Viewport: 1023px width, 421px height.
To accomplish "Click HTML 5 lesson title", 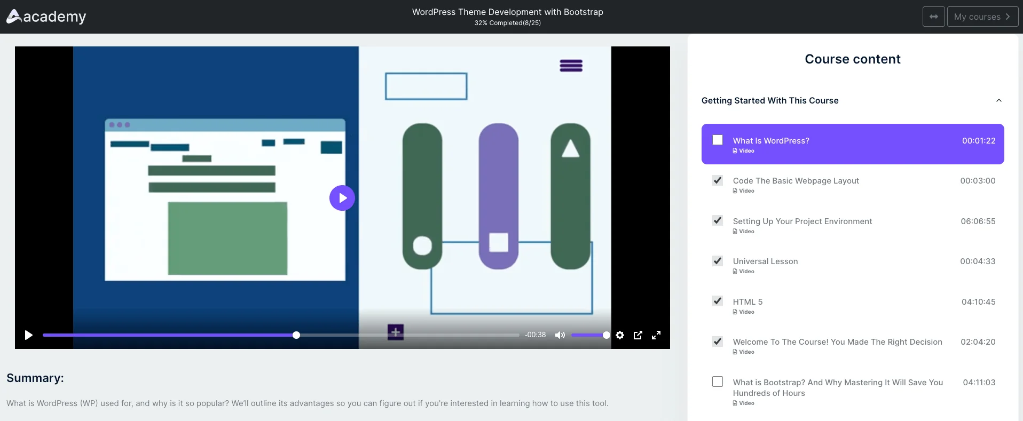I will 747,302.
